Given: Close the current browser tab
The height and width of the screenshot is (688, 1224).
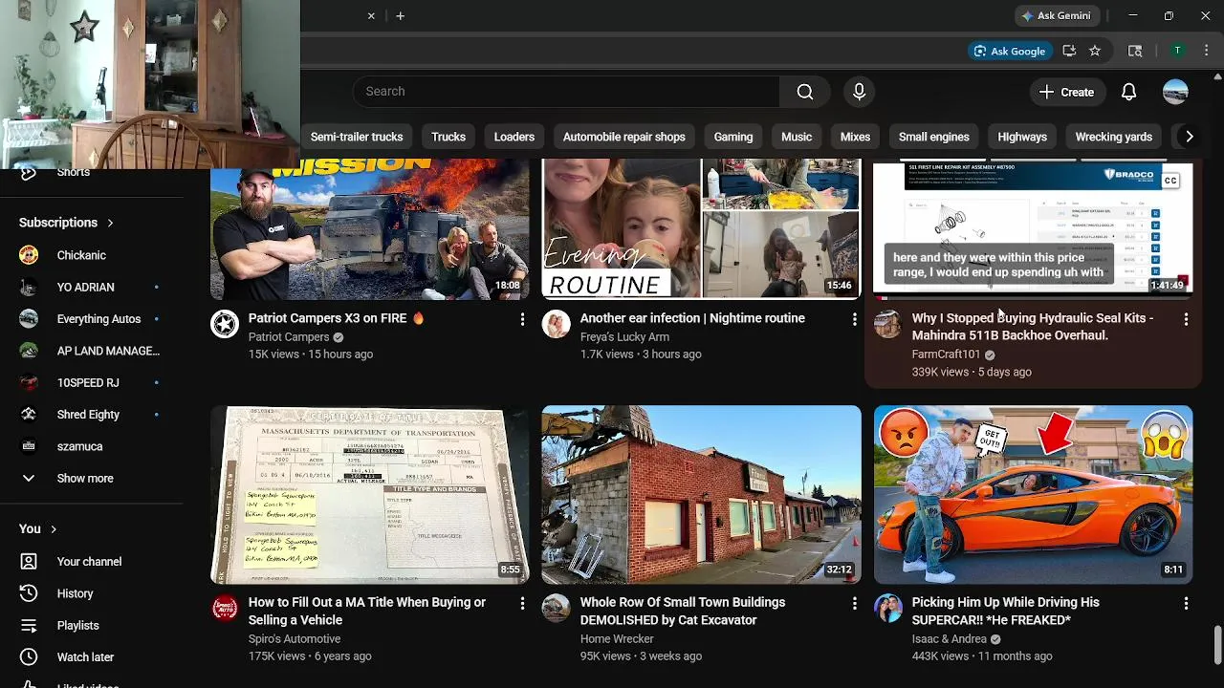Looking at the screenshot, I should 371,15.
